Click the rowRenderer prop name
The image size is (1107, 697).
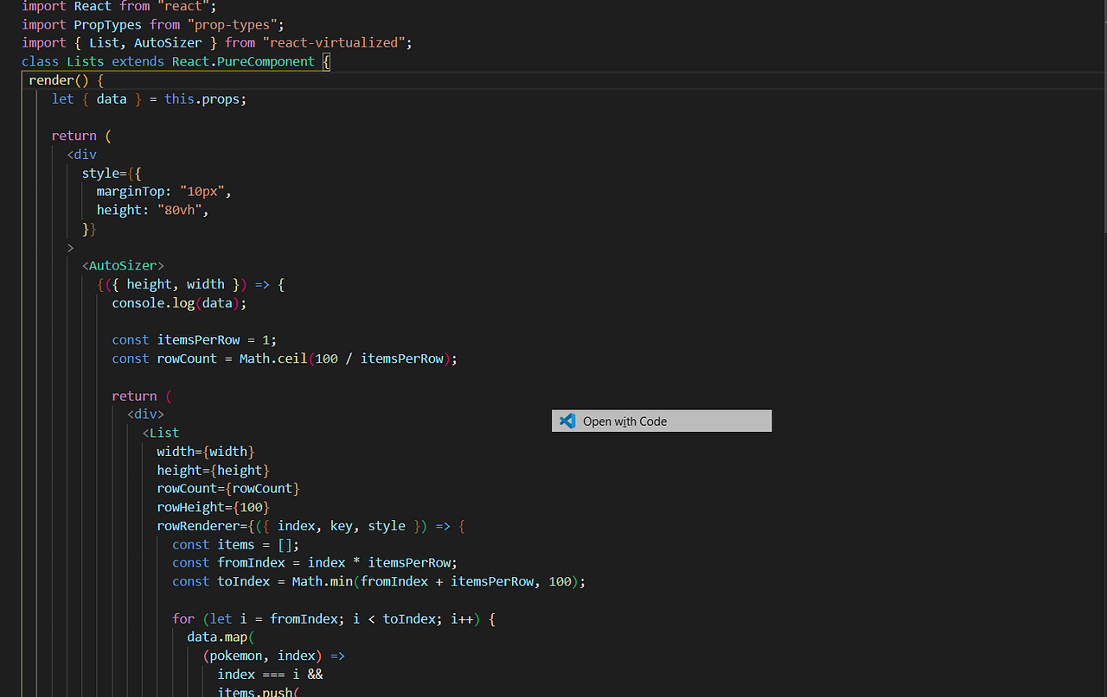pyautogui.click(x=198, y=525)
